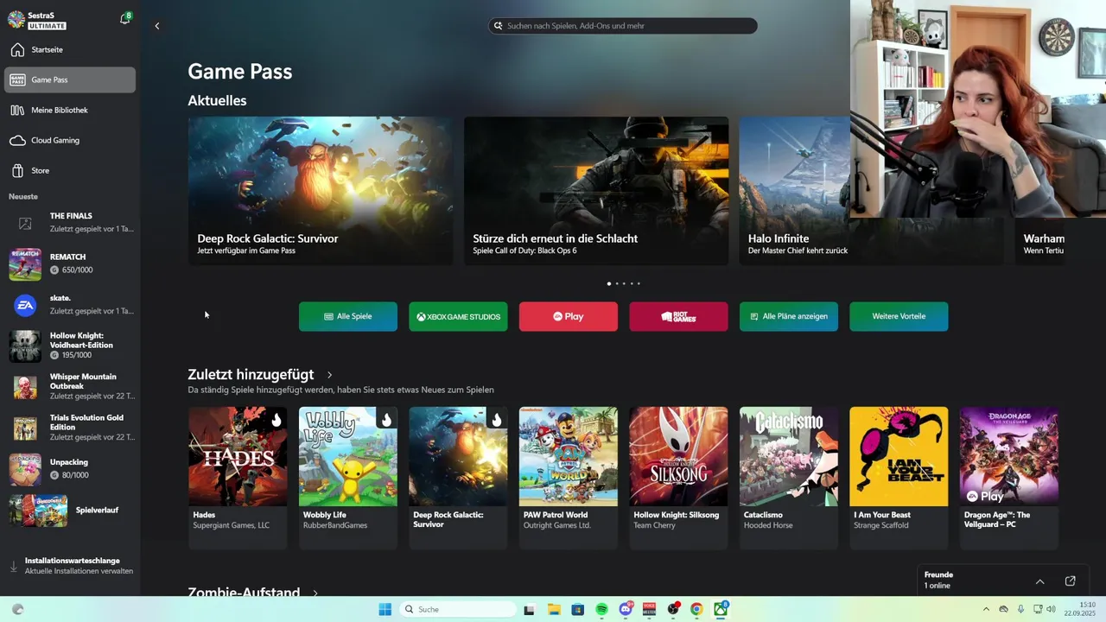Go back with the left chevron arrow
1106x622 pixels.
coord(157,26)
